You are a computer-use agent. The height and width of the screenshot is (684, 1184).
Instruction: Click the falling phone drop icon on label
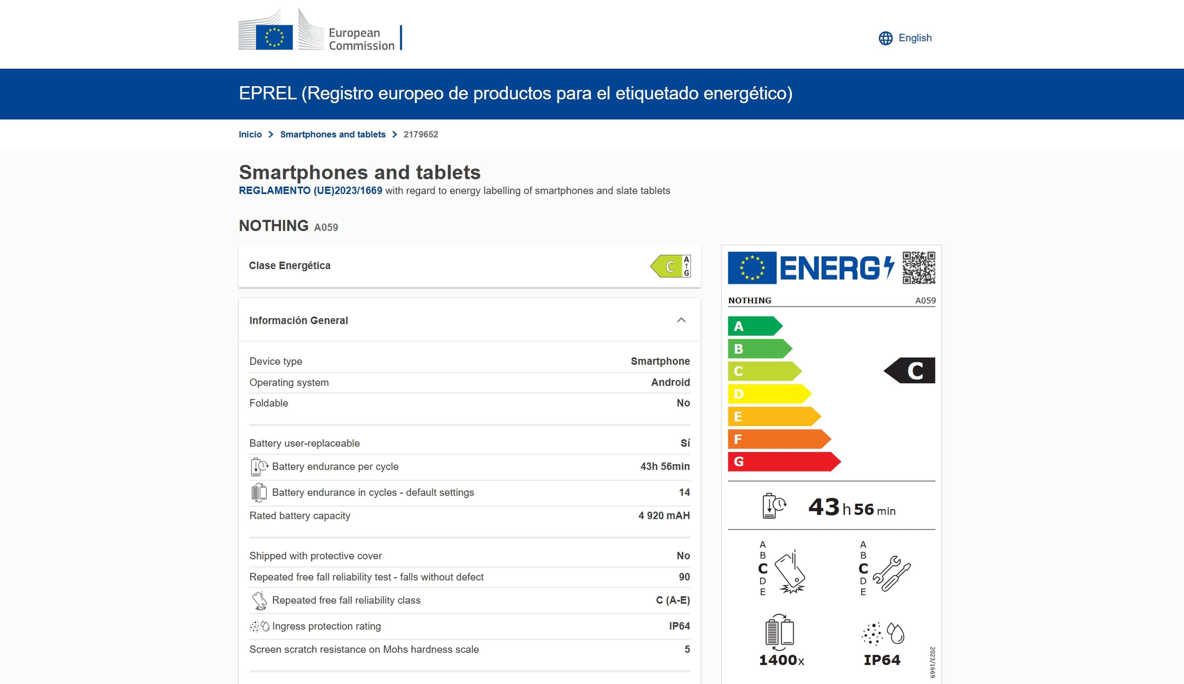[x=790, y=571]
